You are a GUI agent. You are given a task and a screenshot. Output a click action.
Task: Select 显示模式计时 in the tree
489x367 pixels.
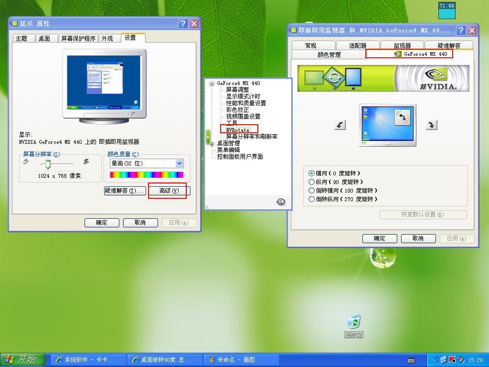click(243, 97)
